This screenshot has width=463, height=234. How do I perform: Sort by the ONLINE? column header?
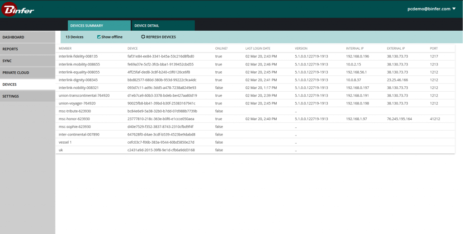[222, 48]
